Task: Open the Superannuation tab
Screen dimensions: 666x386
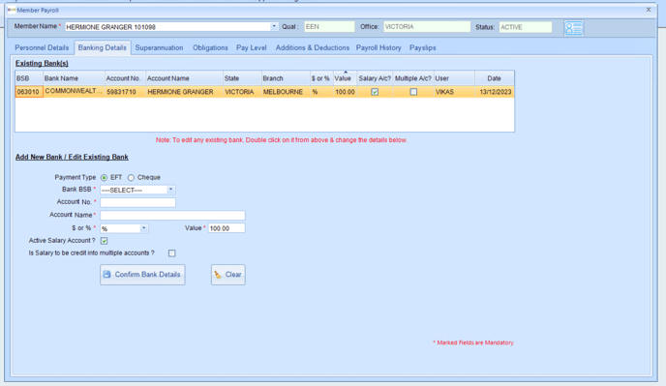Action: (160, 47)
